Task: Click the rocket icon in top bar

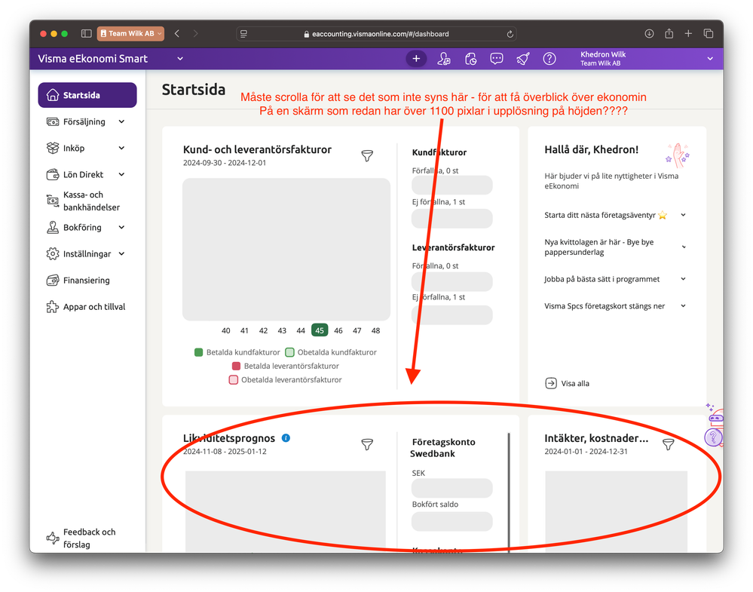Action: pos(523,59)
